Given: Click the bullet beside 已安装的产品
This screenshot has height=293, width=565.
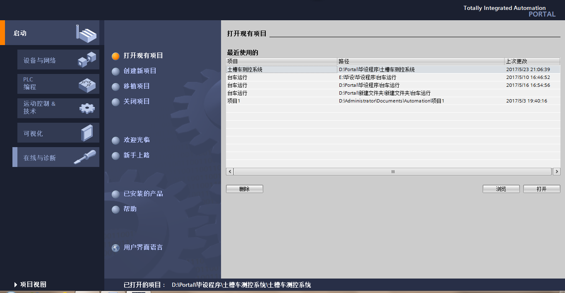Looking at the screenshot, I should tap(116, 194).
